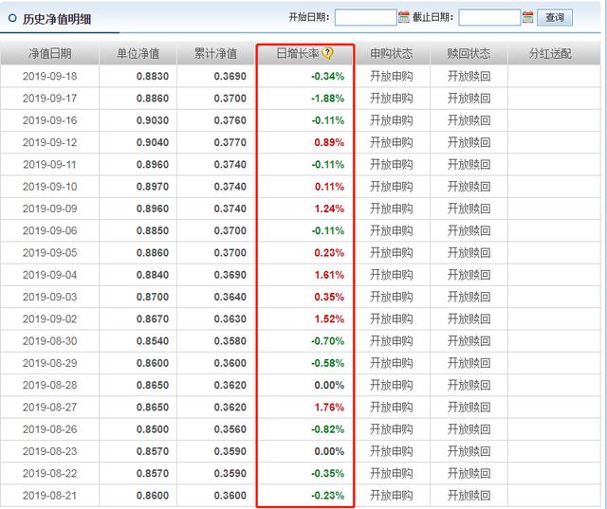
Task: Click the unit net value 0.8700
Action: (153, 297)
